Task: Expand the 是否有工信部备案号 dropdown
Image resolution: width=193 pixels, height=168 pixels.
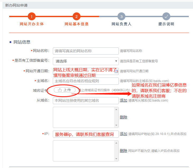Action: pos(86,61)
